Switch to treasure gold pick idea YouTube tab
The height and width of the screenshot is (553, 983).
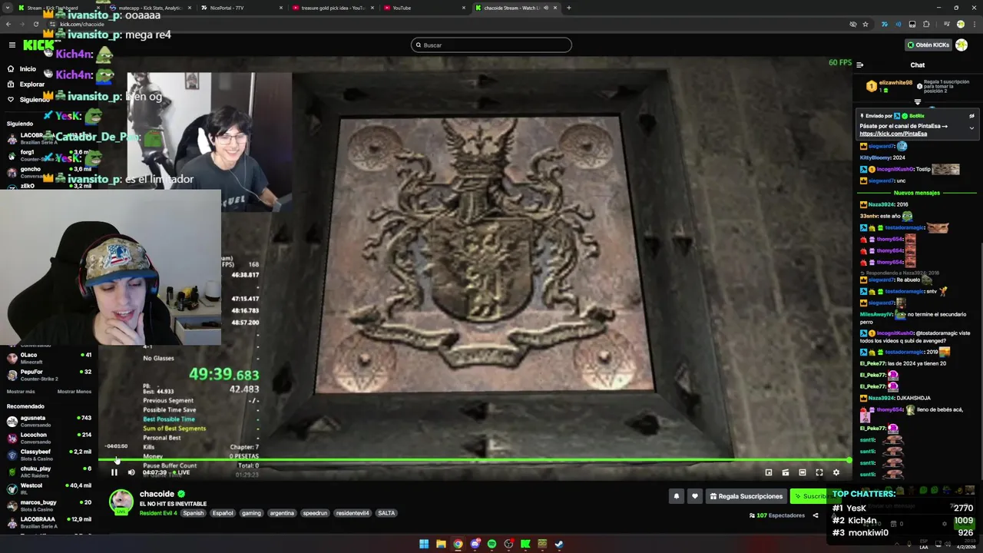[333, 8]
